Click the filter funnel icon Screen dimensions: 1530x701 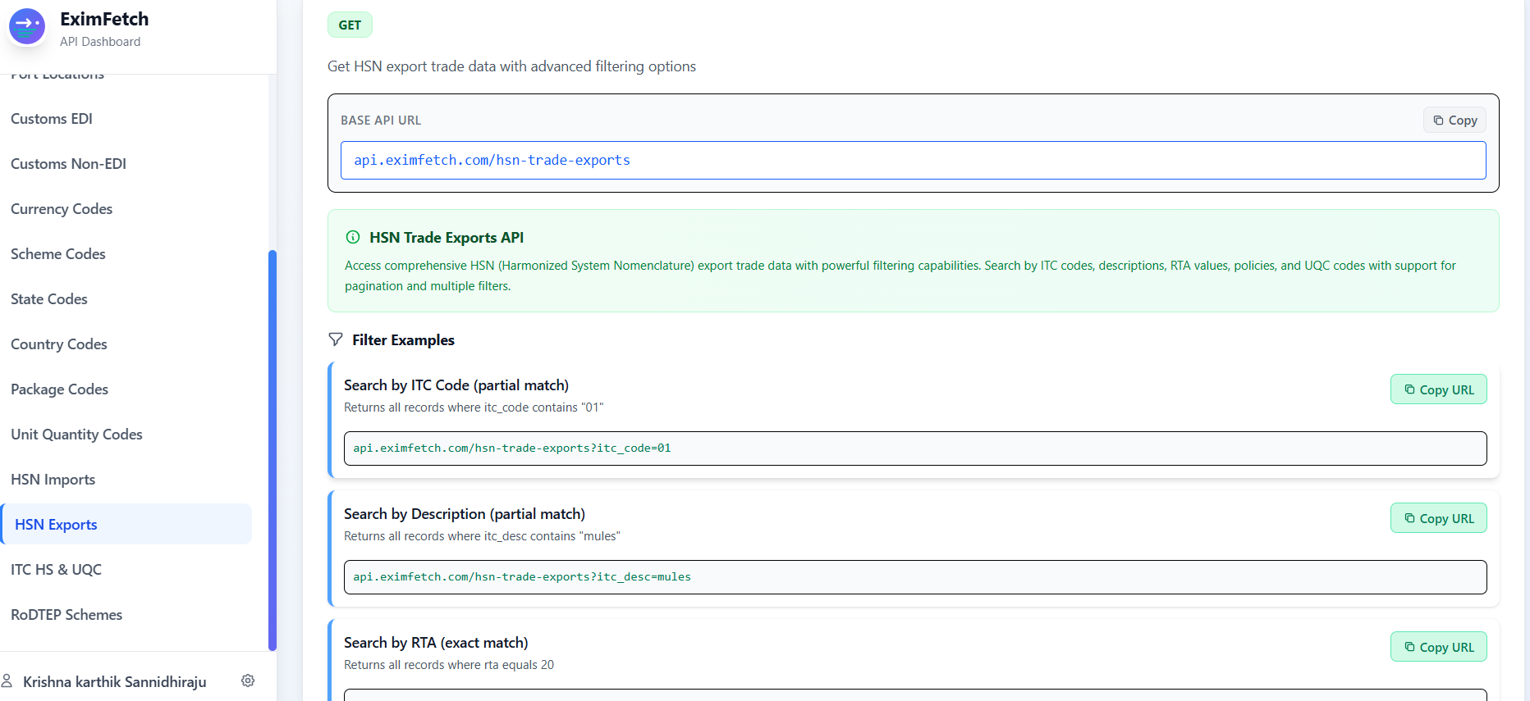click(x=336, y=339)
